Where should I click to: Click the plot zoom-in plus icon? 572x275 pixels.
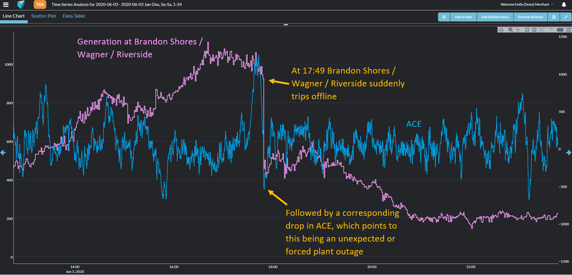(x=527, y=30)
